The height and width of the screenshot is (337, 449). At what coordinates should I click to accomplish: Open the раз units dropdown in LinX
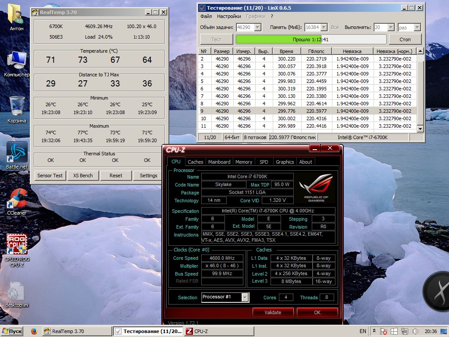pyautogui.click(x=417, y=27)
